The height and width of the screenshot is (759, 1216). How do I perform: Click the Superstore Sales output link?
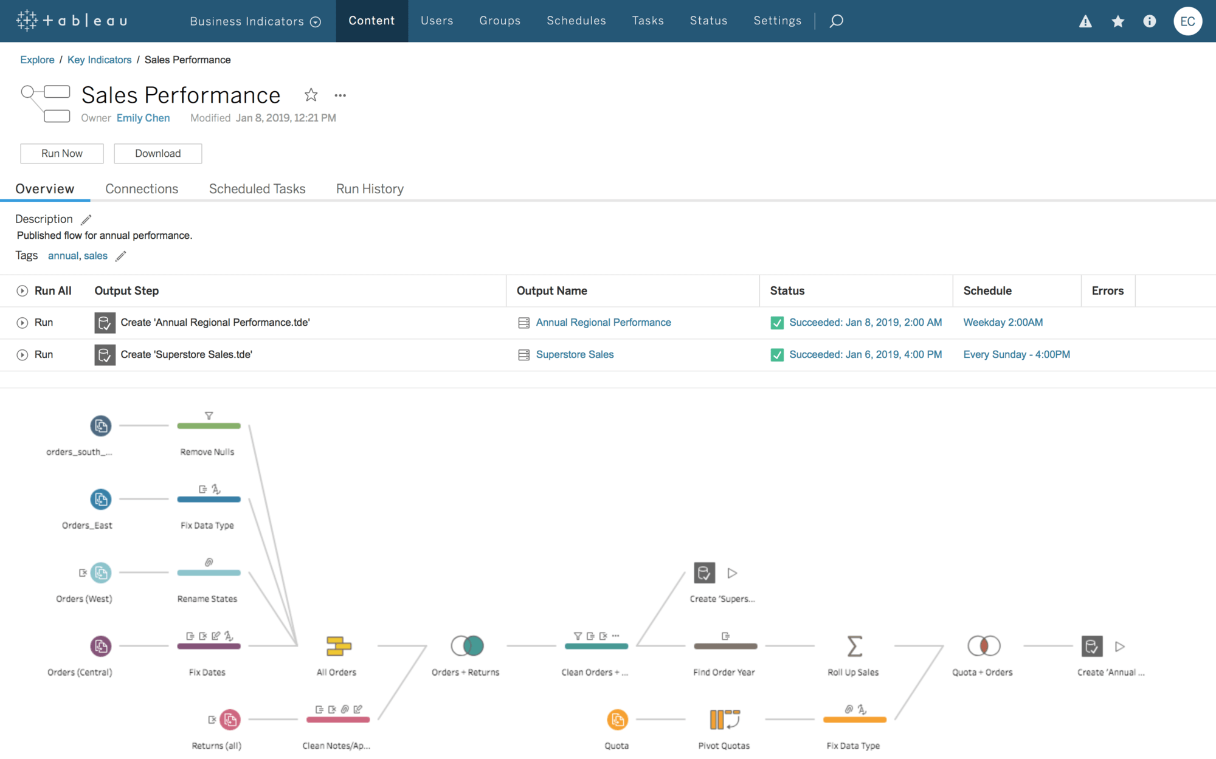[x=575, y=354]
